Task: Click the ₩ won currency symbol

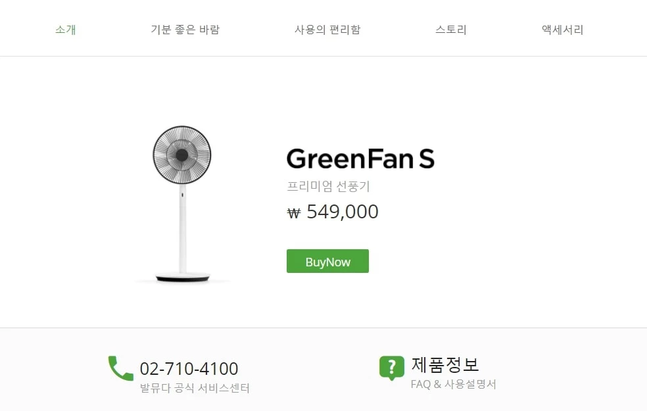Action: 294,212
